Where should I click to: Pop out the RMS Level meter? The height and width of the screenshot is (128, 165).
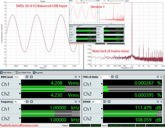(x=76, y=77)
